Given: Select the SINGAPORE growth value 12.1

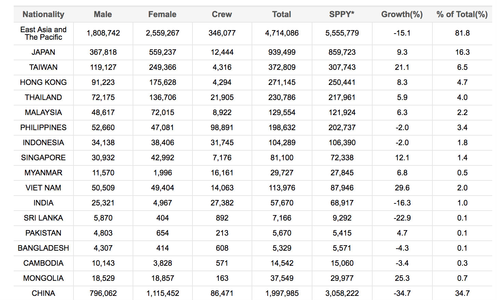Looking at the screenshot, I should click(x=402, y=158).
